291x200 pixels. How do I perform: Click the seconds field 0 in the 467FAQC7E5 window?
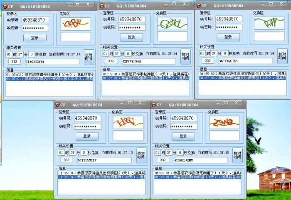point(225,53)
